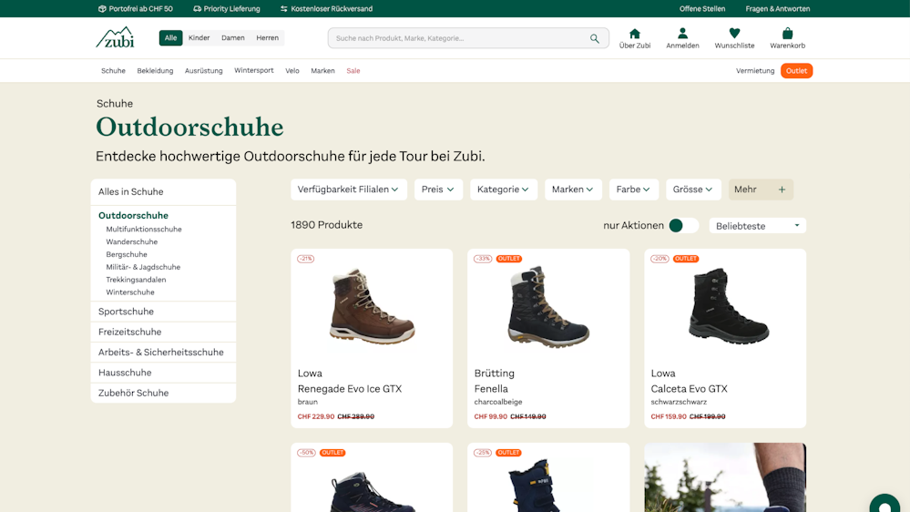Open Brütting Fenella boot image
The height and width of the screenshot is (512, 910).
[547, 306]
